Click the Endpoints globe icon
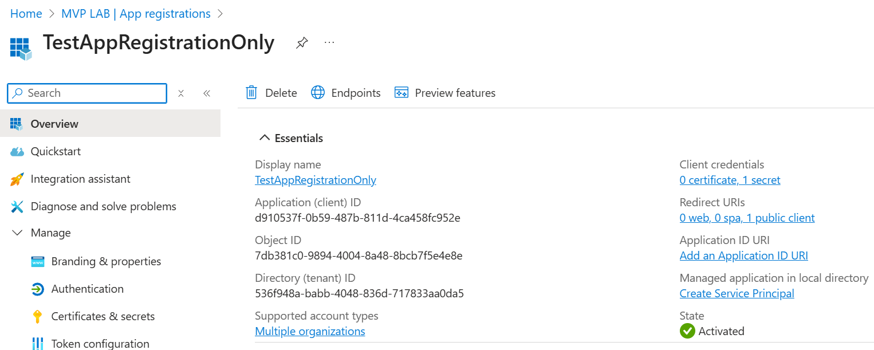 click(318, 93)
